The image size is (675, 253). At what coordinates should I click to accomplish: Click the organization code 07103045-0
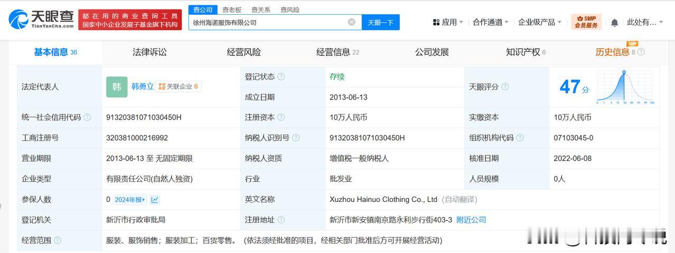coord(574,138)
